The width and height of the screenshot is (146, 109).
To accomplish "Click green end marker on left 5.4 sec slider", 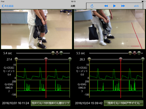I will [x=61, y=53].
